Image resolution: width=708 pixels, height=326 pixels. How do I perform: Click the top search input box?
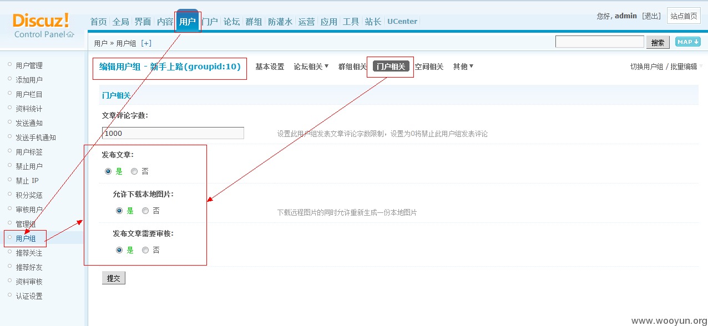[600, 42]
